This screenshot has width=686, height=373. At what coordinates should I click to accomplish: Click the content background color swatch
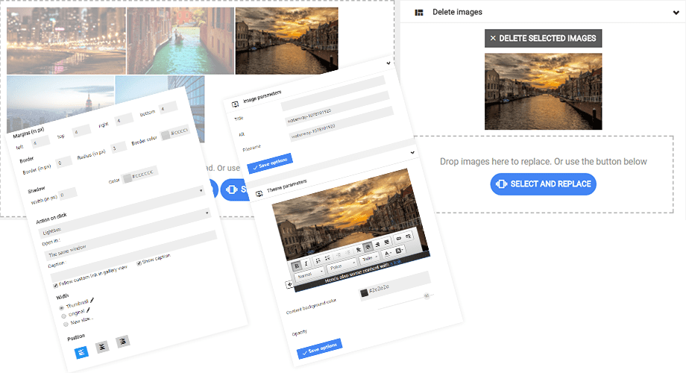coord(365,293)
